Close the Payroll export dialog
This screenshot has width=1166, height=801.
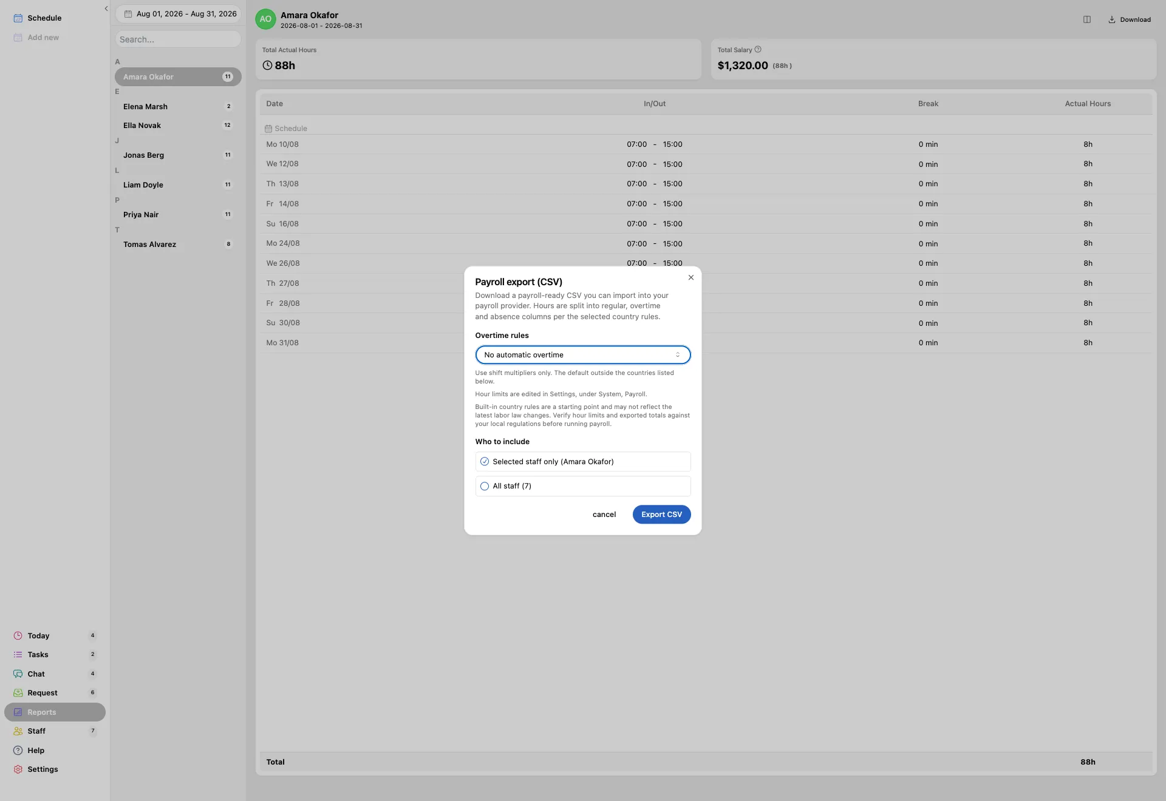pos(691,277)
